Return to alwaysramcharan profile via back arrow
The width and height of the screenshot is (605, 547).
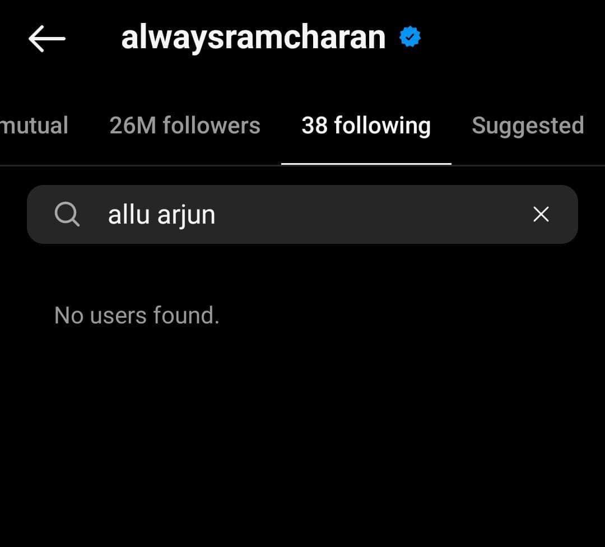pos(46,39)
